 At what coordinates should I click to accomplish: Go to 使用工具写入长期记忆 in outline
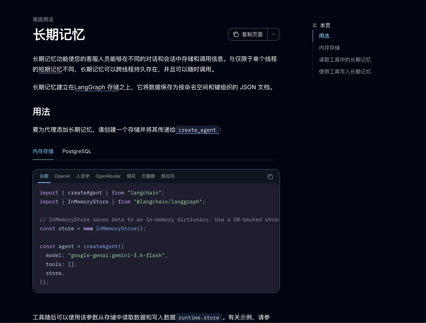pos(345,72)
